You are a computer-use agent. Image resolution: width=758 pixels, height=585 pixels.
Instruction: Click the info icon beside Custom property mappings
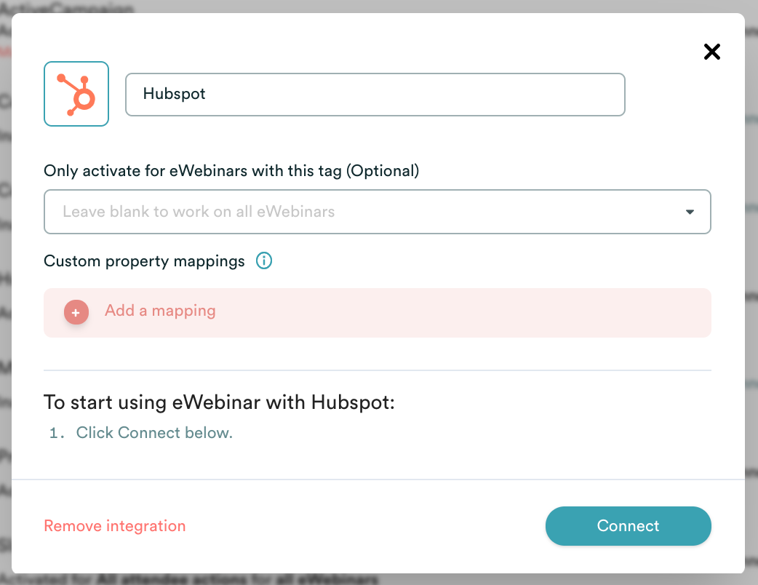pyautogui.click(x=263, y=260)
